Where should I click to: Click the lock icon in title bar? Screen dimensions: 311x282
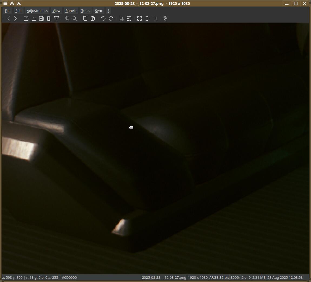pos(12,3)
